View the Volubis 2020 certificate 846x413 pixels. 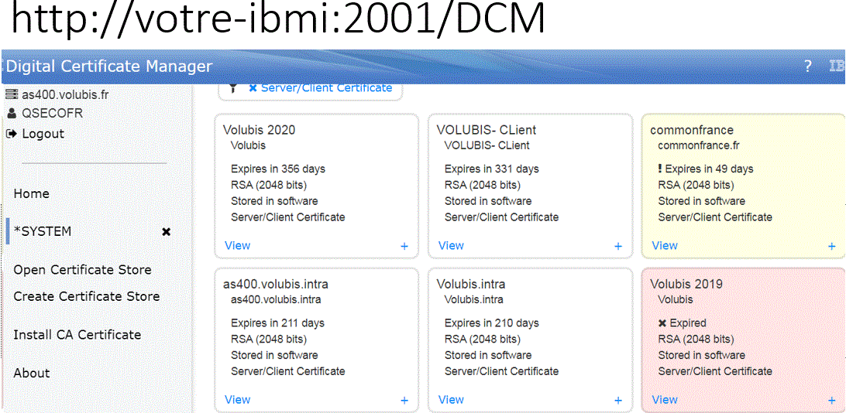point(237,245)
